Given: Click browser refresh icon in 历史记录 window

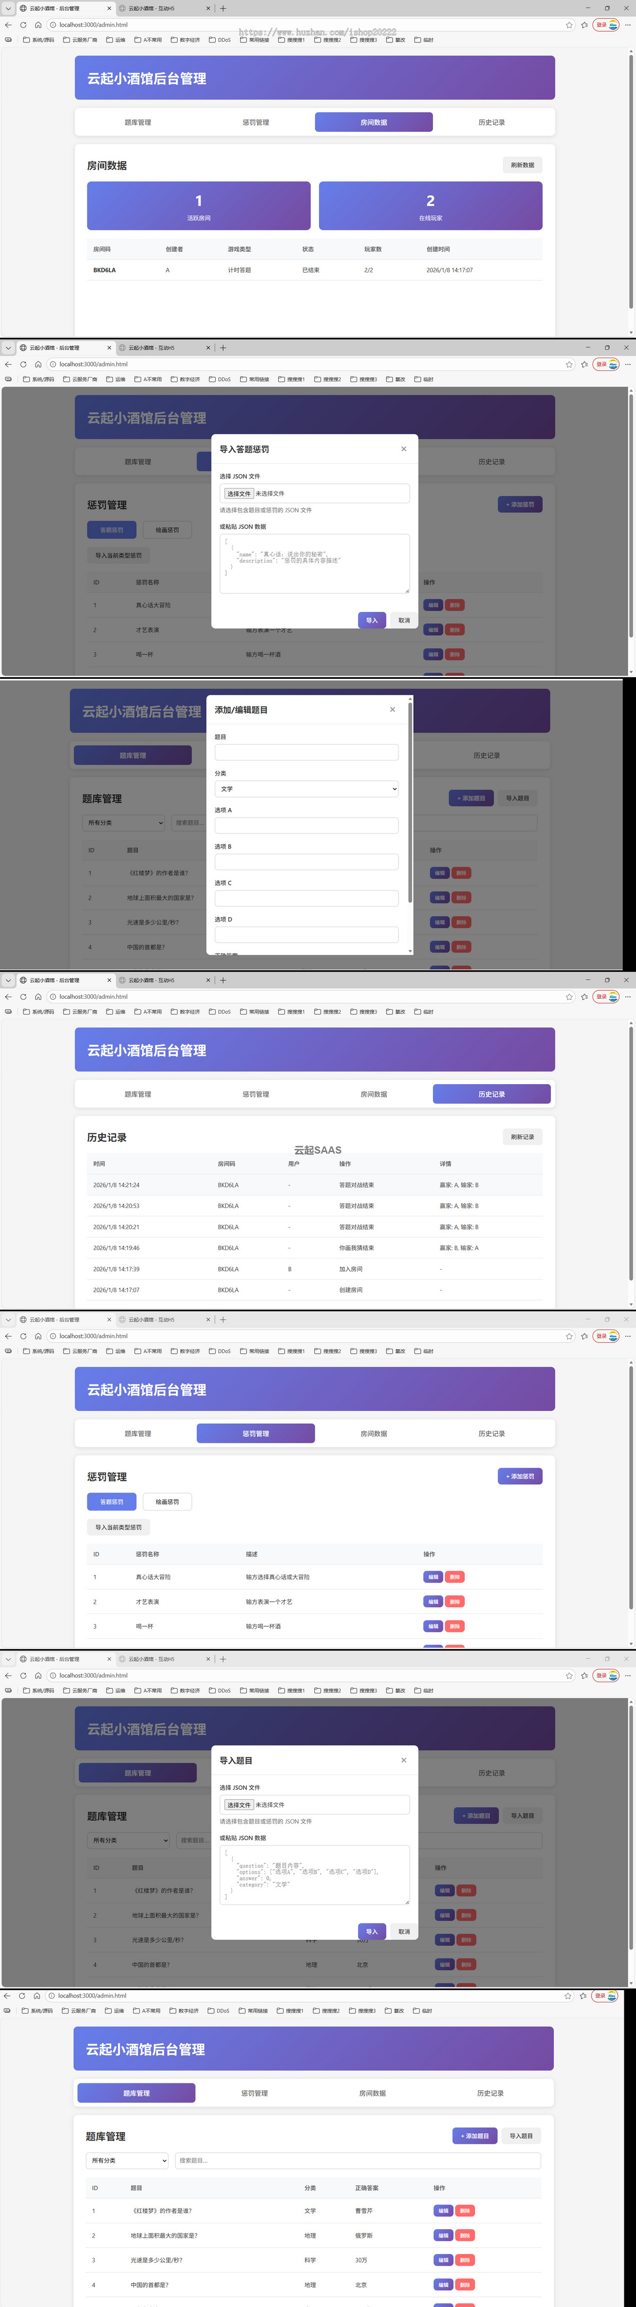Looking at the screenshot, I should click(x=23, y=996).
